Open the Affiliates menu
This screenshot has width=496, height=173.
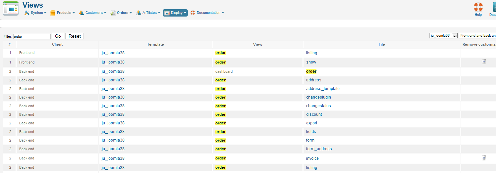(x=148, y=13)
